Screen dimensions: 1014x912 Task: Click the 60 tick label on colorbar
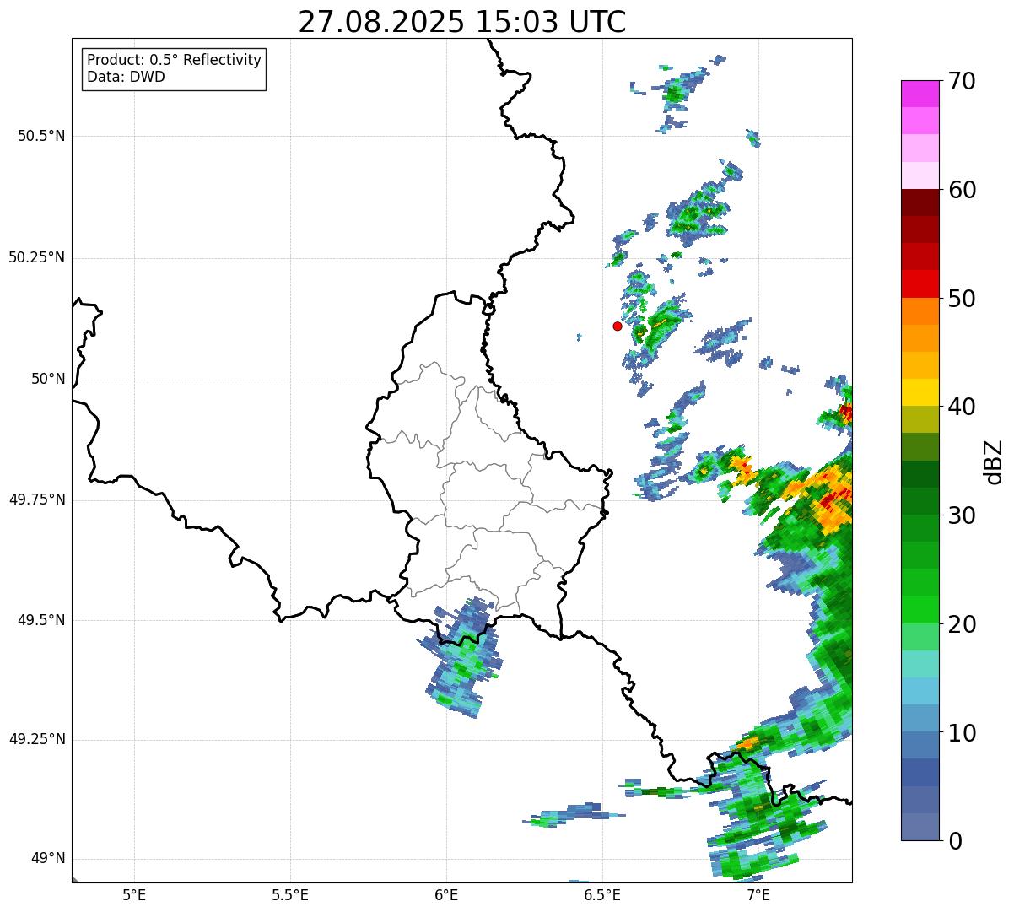coord(963,190)
